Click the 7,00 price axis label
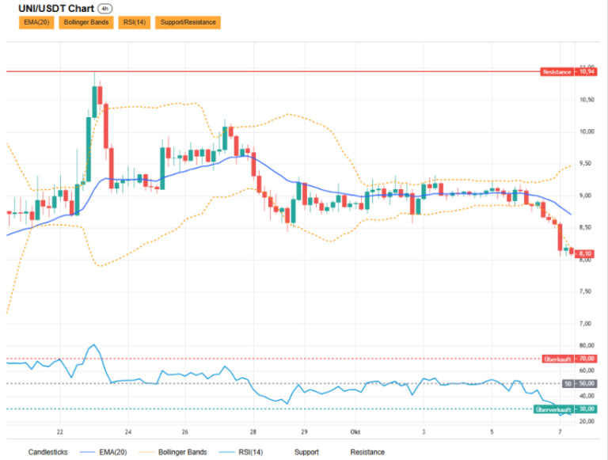Image resolution: width=608 pixels, height=460 pixels. (x=585, y=324)
